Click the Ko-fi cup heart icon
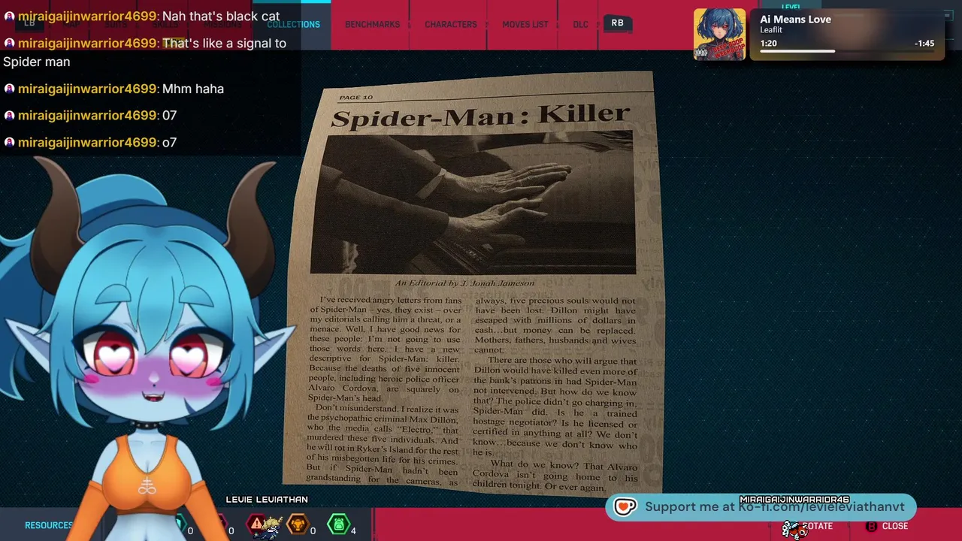 tap(625, 507)
